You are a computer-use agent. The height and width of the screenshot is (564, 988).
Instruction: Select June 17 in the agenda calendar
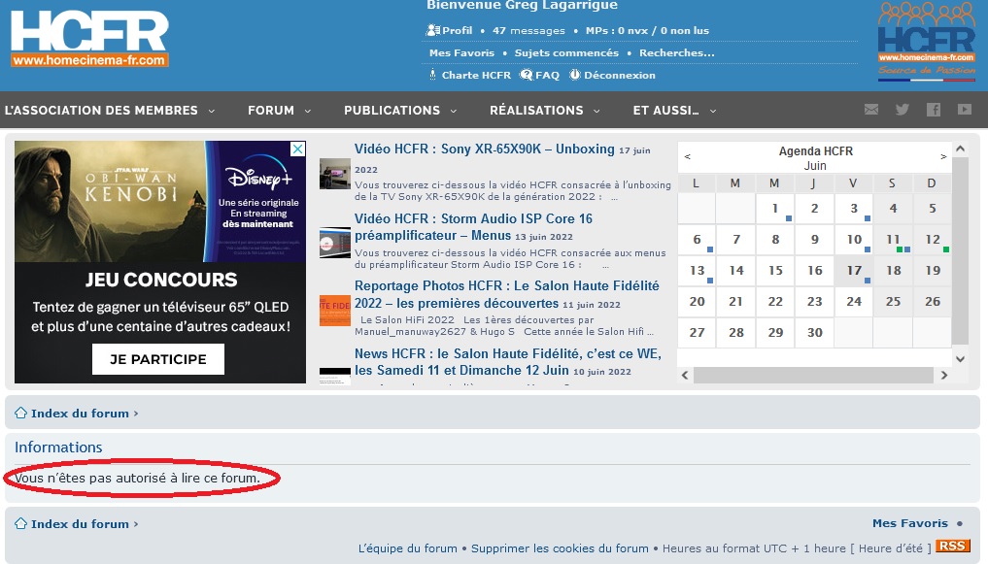(854, 271)
